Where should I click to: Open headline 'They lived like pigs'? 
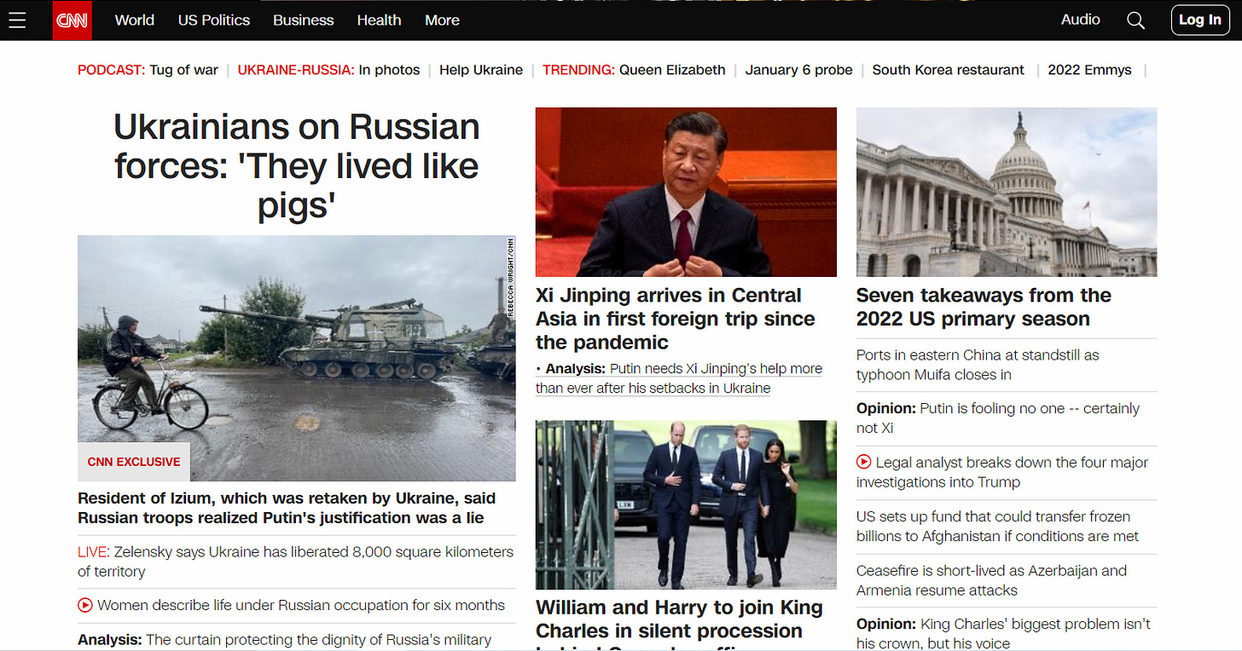(x=297, y=166)
